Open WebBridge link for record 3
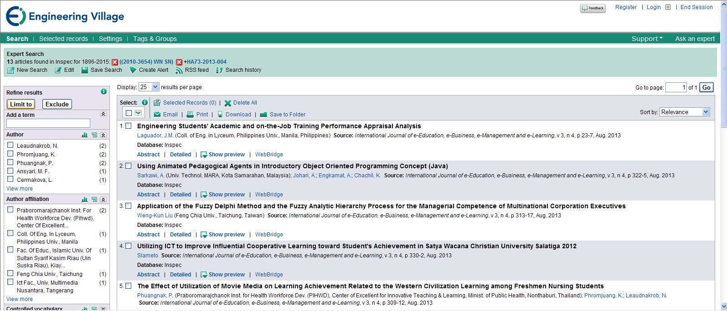 (269, 235)
